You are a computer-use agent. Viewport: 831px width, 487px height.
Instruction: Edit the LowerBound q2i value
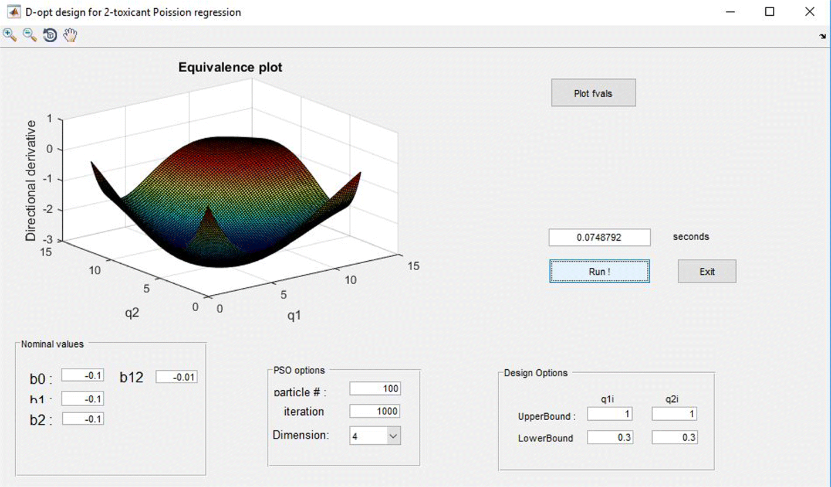click(674, 437)
